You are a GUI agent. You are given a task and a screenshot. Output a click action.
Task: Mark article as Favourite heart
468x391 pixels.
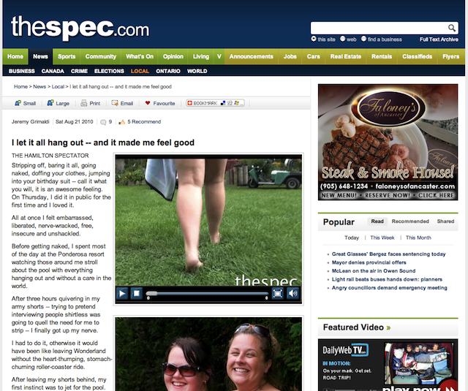point(148,103)
